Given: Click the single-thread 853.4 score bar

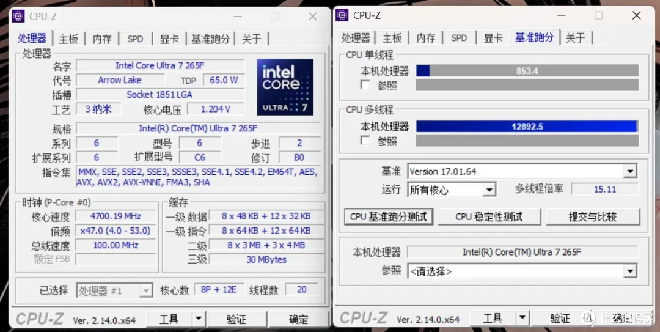Looking at the screenshot, I should pos(527,71).
